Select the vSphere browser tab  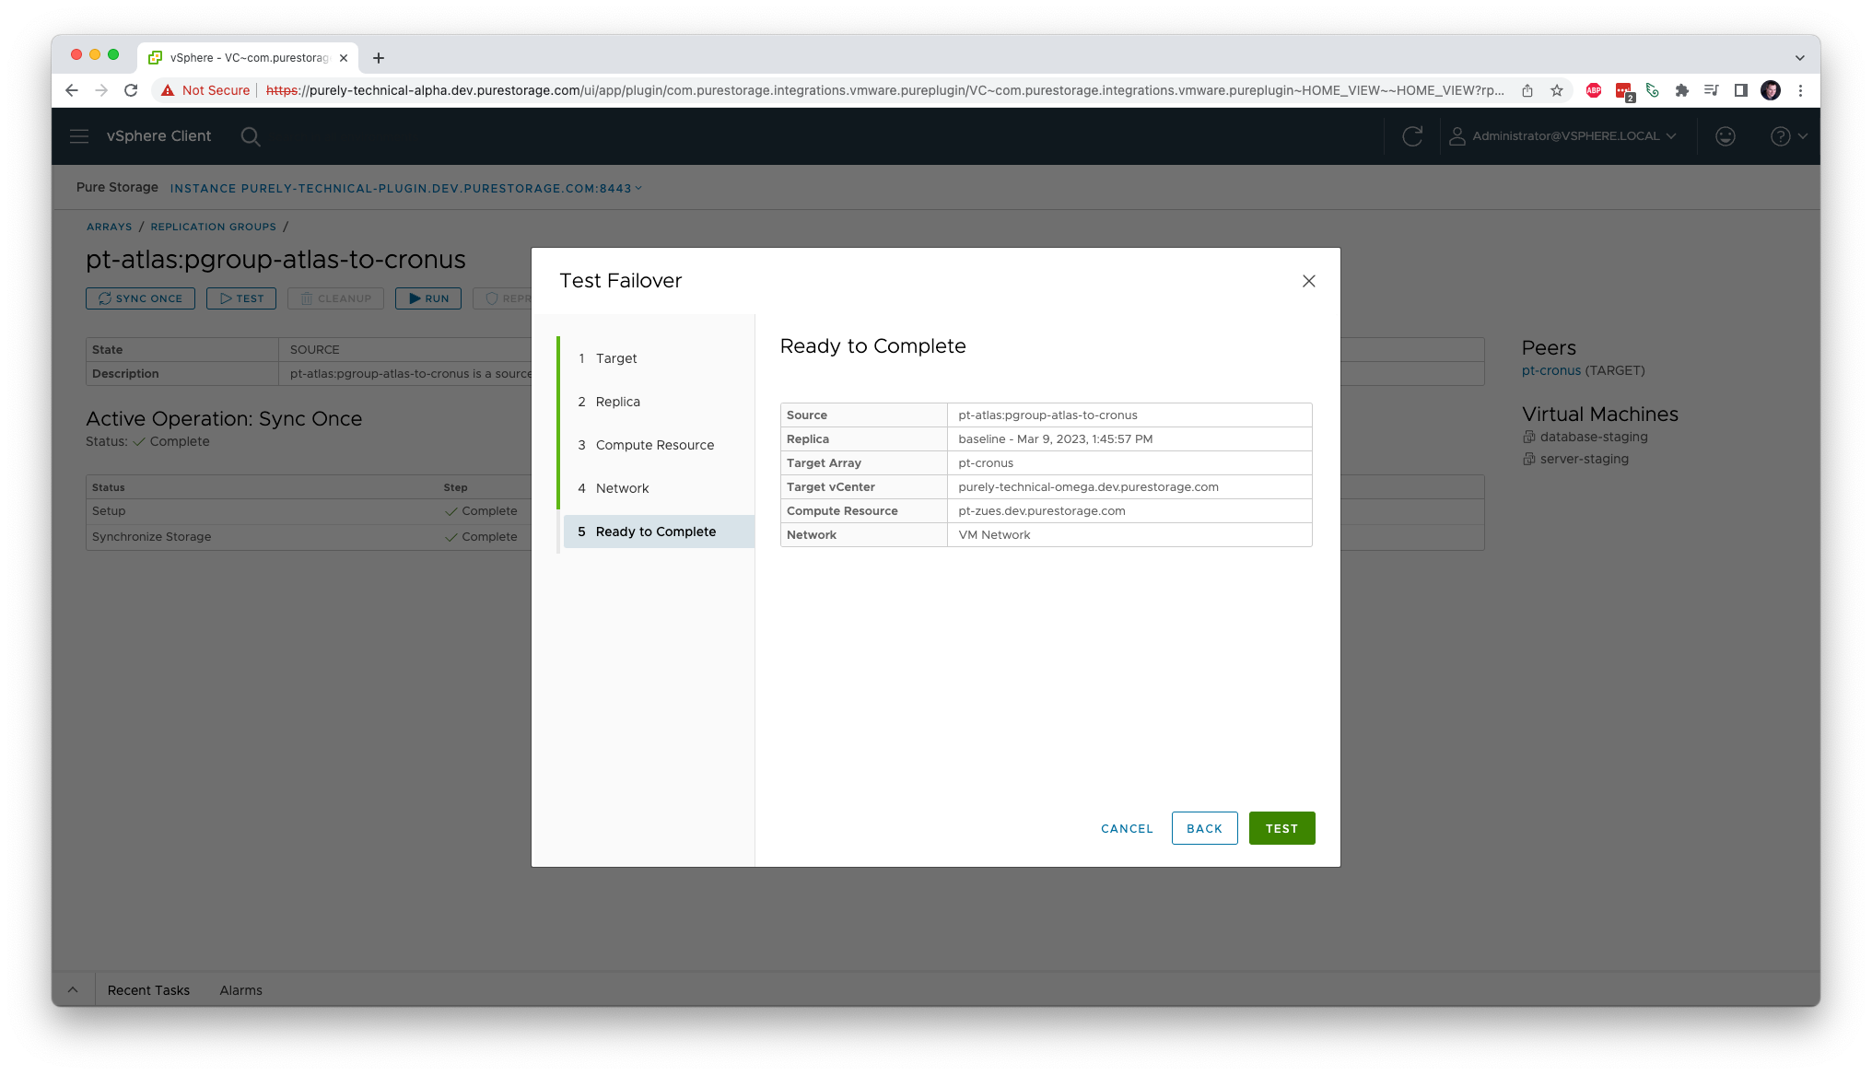249,57
